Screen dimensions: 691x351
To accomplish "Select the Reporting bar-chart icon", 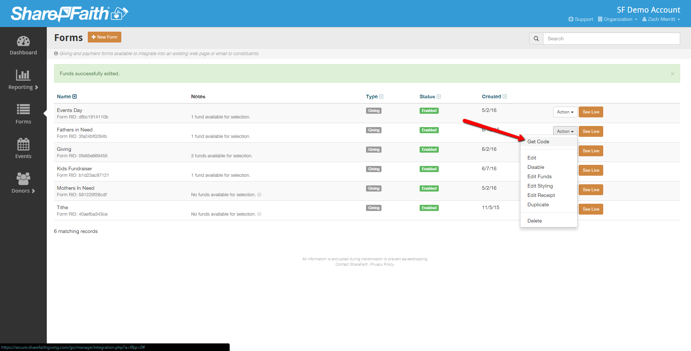I will pos(23,76).
